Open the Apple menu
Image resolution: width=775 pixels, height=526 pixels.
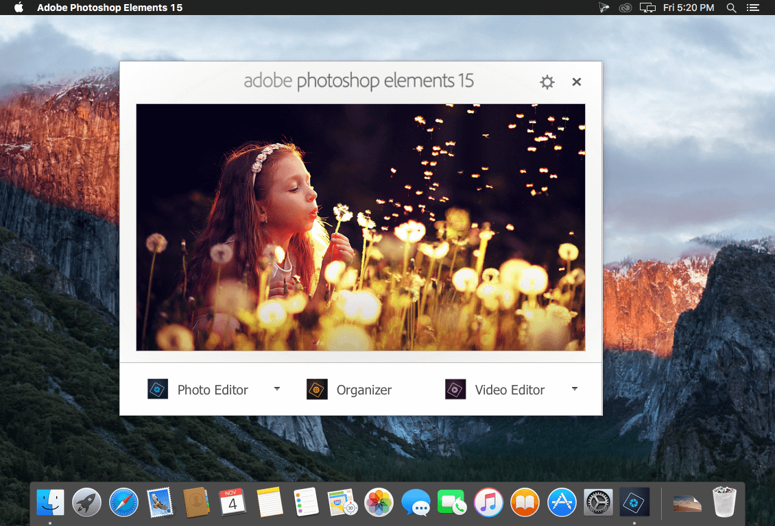19,8
